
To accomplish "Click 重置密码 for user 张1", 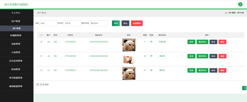I will [x=202, y=70].
